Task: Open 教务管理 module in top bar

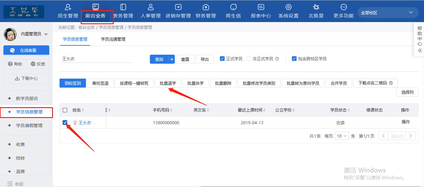Action: click(123, 11)
